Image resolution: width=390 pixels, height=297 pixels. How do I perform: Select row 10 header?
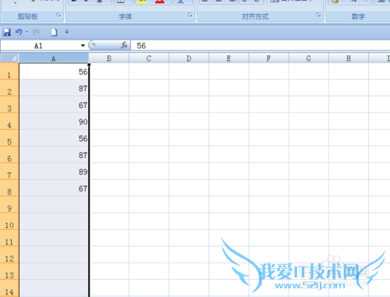(x=9, y=221)
